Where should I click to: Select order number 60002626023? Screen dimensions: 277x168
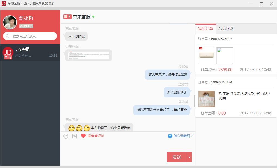[x=221, y=39]
